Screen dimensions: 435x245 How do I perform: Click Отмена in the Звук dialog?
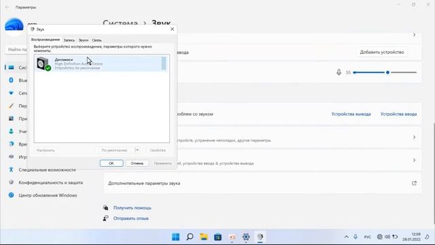pos(137,163)
